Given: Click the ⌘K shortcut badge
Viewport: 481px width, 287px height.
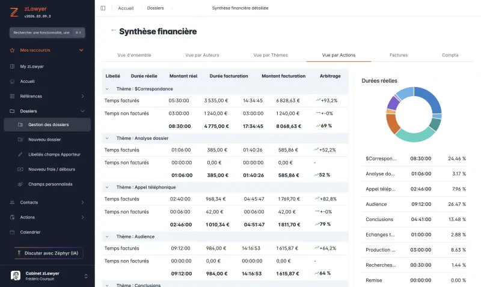Looking at the screenshot, I should [78, 33].
